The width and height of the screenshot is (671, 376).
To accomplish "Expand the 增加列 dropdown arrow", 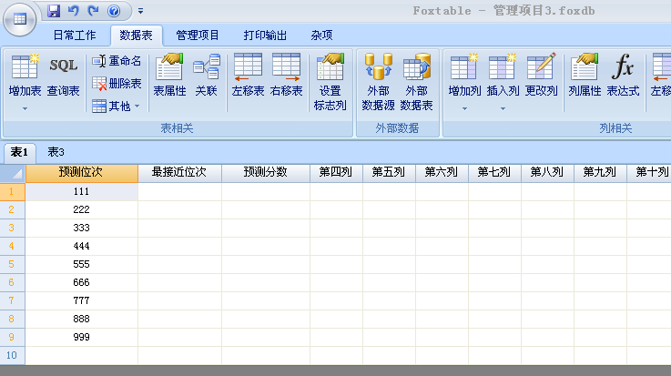I will click(x=464, y=108).
